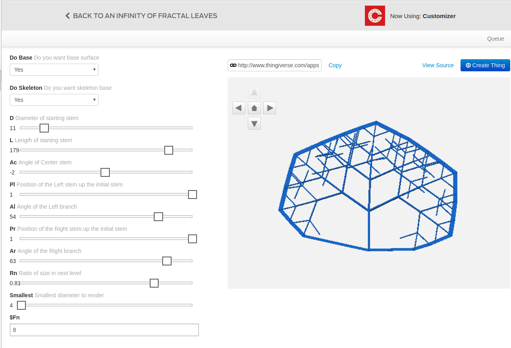Reset the 3D view with the home icon

254,108
